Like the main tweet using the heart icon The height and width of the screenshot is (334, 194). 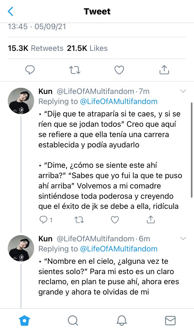119,70
